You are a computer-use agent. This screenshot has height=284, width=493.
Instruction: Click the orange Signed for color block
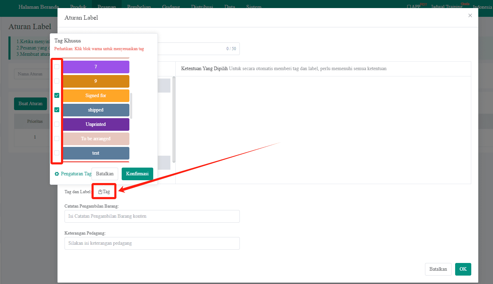pos(96,95)
